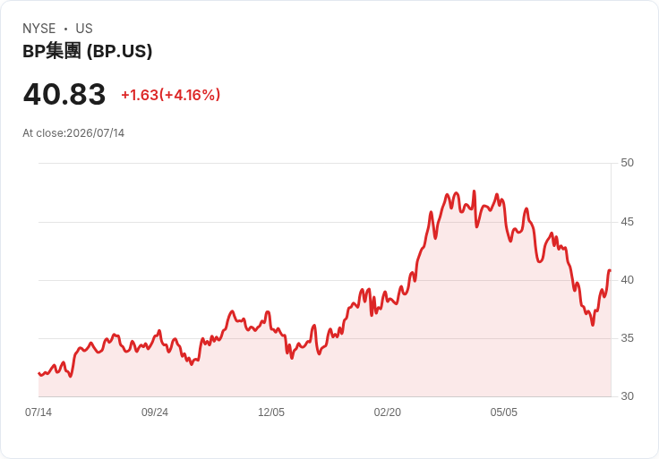Click the At close:2026/07/14 date text

[73, 133]
